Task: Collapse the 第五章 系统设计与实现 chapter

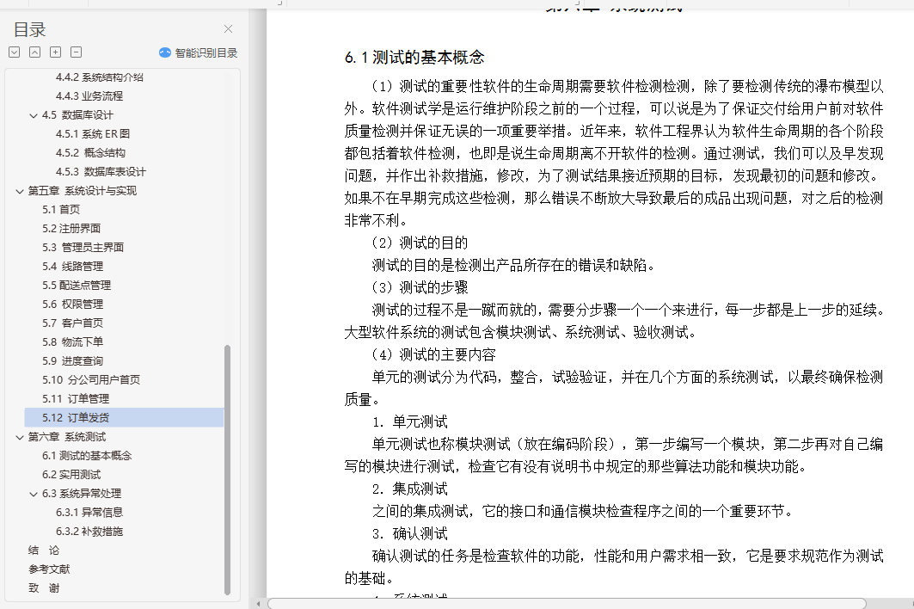Action: point(19,191)
